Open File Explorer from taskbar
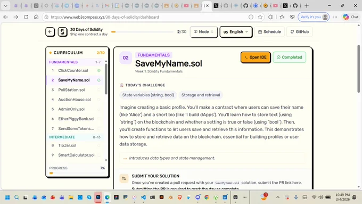Image resolution: width=362 pixels, height=204 pixels. pos(71,197)
